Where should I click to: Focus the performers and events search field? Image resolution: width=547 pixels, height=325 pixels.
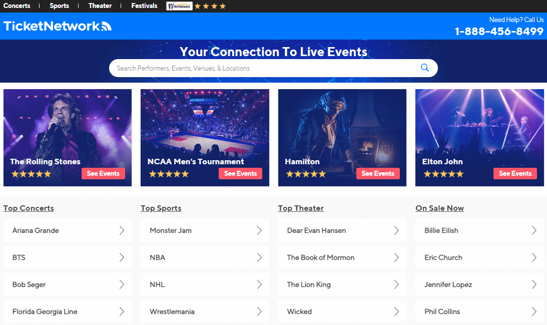(x=265, y=68)
